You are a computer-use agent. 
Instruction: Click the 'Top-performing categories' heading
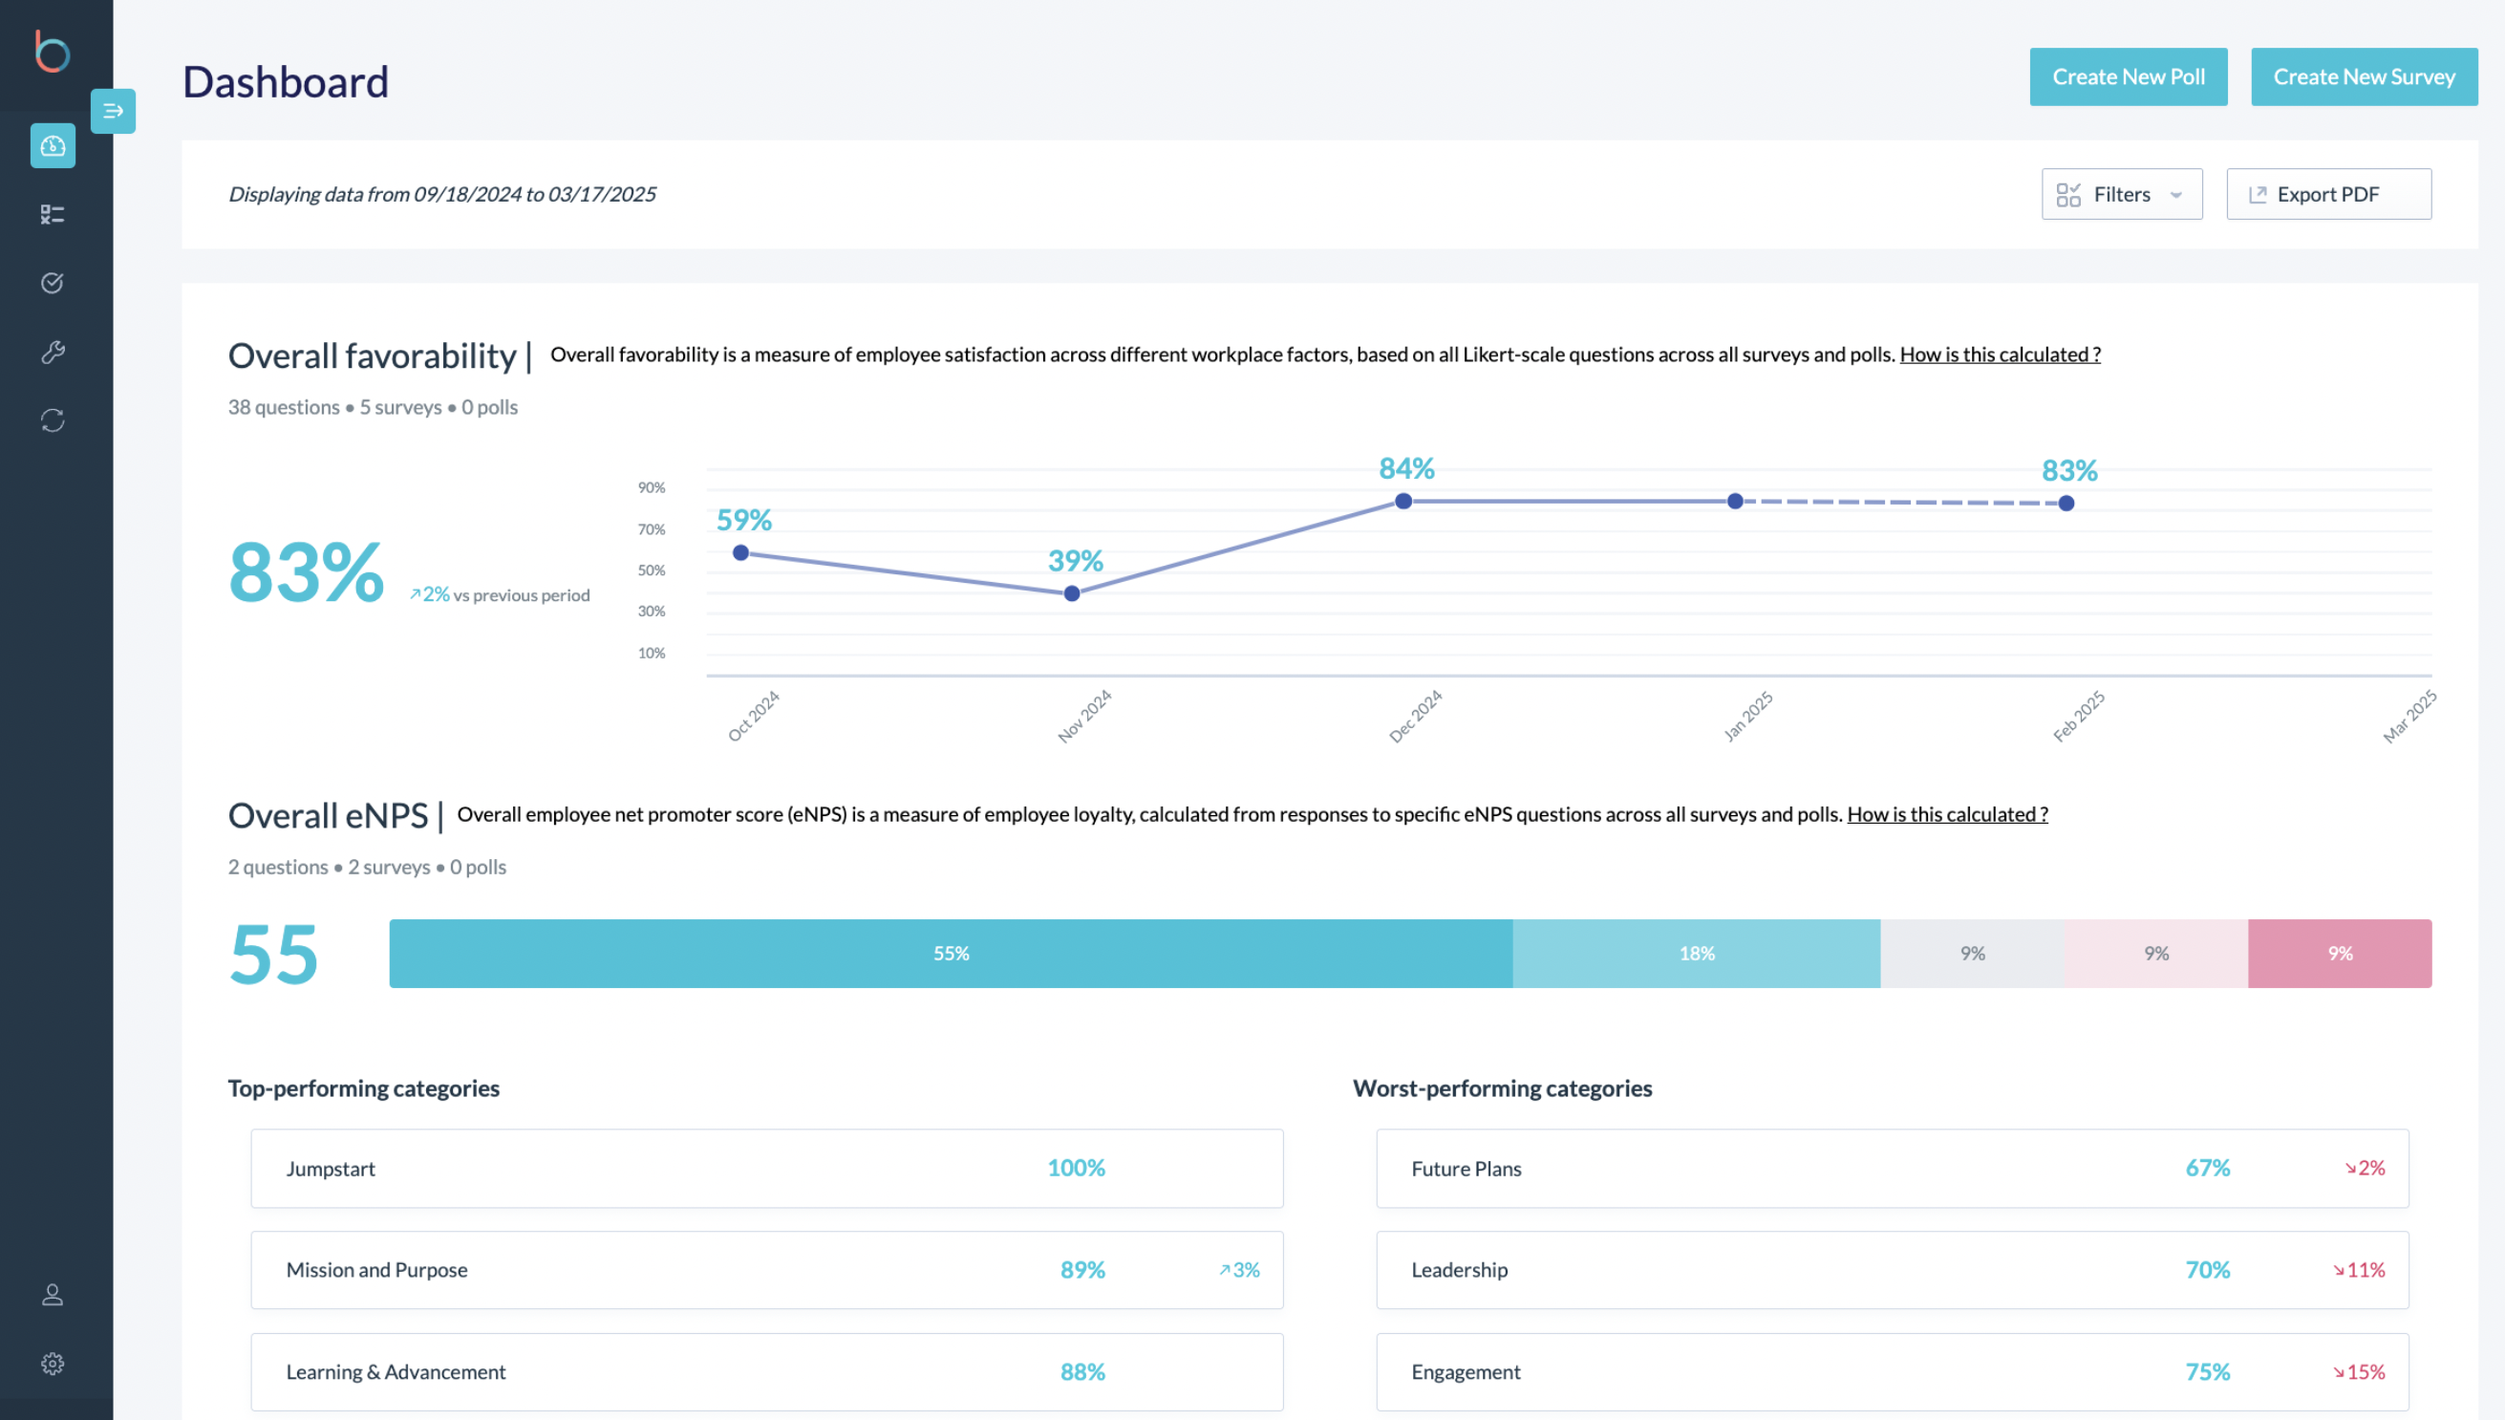click(364, 1088)
